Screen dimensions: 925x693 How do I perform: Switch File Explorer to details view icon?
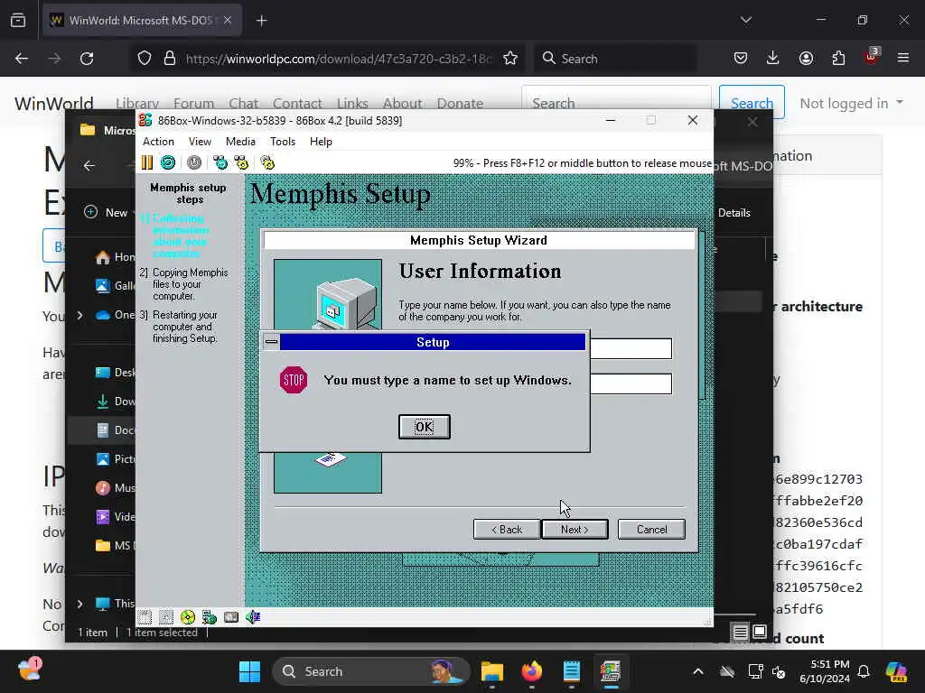[x=741, y=633]
